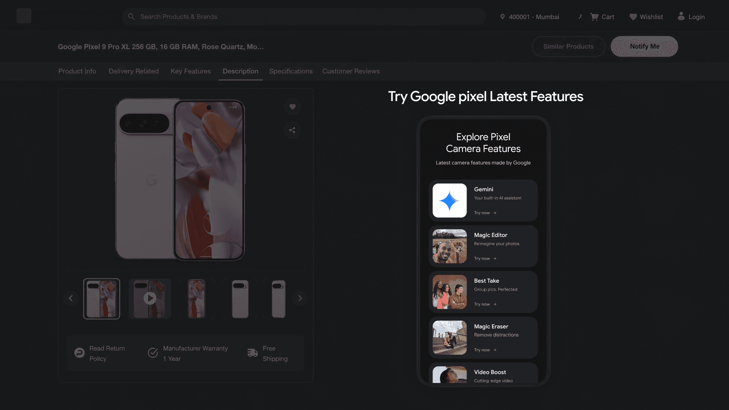
Task: Open the Customer Reviews tab
Action: (x=351, y=71)
